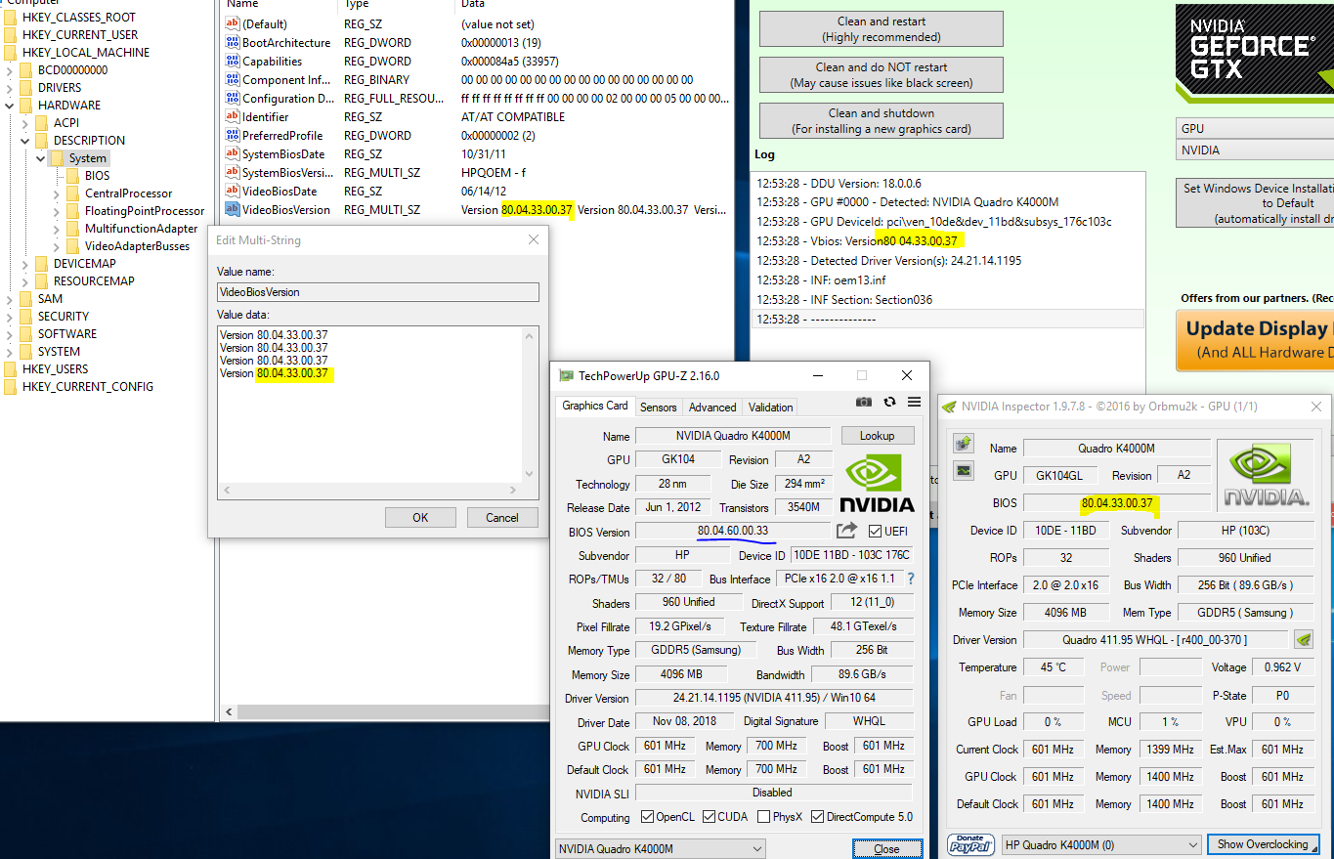Click the Capabilities value icon
Image resolution: width=1334 pixels, height=859 pixels.
click(233, 61)
